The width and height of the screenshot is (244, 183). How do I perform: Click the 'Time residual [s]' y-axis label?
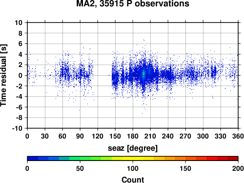3,75
